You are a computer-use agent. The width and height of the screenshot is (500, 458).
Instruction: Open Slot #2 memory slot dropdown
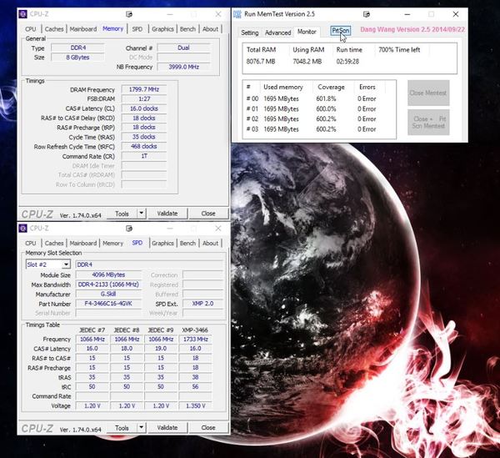pos(47,264)
